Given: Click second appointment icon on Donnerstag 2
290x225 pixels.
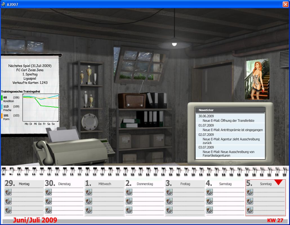Looking at the screenshot, I should click(129, 201).
